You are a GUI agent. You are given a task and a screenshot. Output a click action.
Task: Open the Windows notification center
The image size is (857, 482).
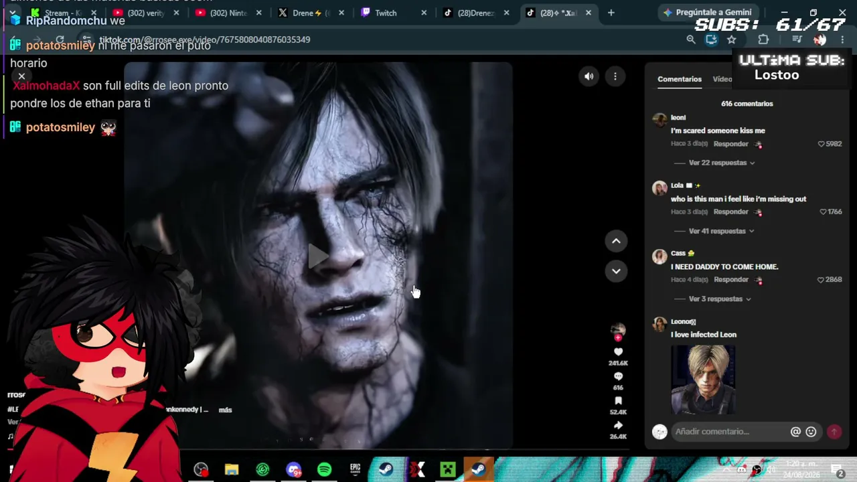[838, 471]
